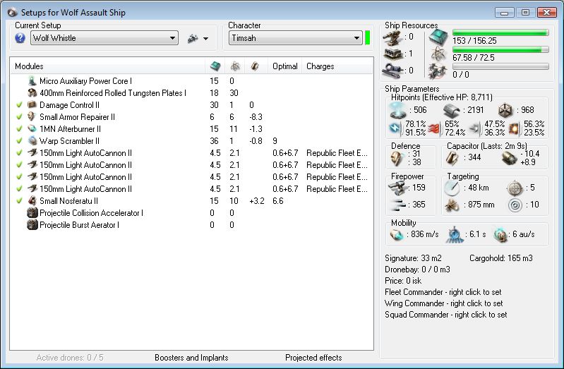The width and height of the screenshot is (564, 369).
Task: Select Projectile Burst Aerator I rig icon
Action: pyautogui.click(x=32, y=225)
